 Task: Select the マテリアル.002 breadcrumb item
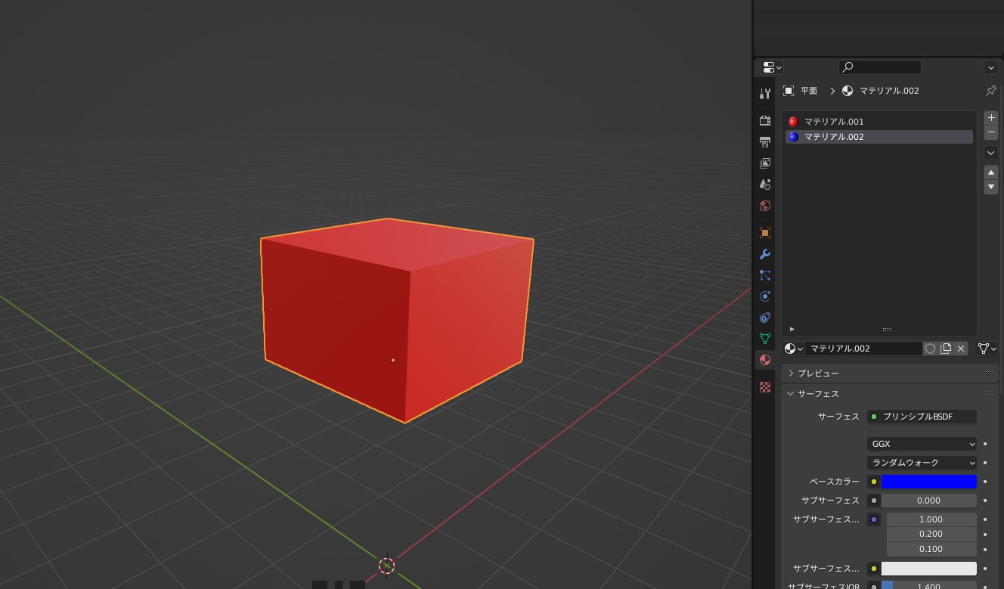pos(888,90)
